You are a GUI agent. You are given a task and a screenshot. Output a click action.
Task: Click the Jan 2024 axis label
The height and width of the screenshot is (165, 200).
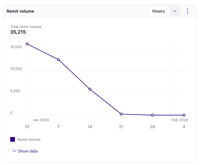coord(41,120)
